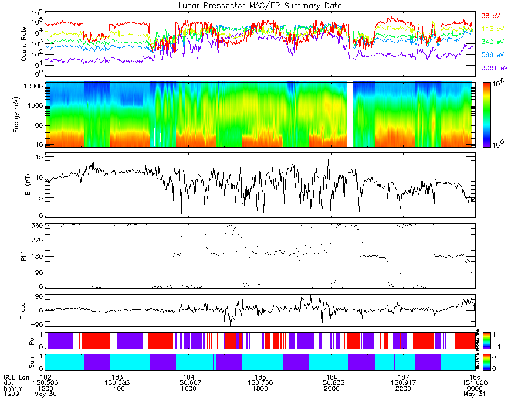Screen dimensions: 528x410
Task: Click the '1999' year label
Action: (x=11, y=394)
